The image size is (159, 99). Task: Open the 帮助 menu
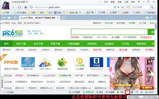(133, 2)
